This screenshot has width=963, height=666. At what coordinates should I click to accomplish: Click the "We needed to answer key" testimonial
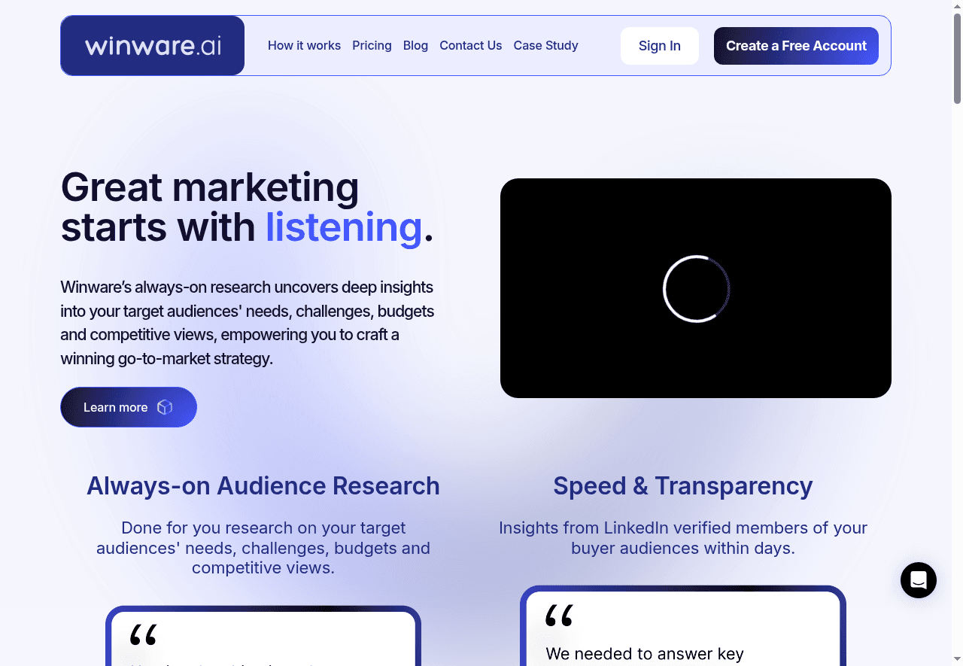pos(645,654)
